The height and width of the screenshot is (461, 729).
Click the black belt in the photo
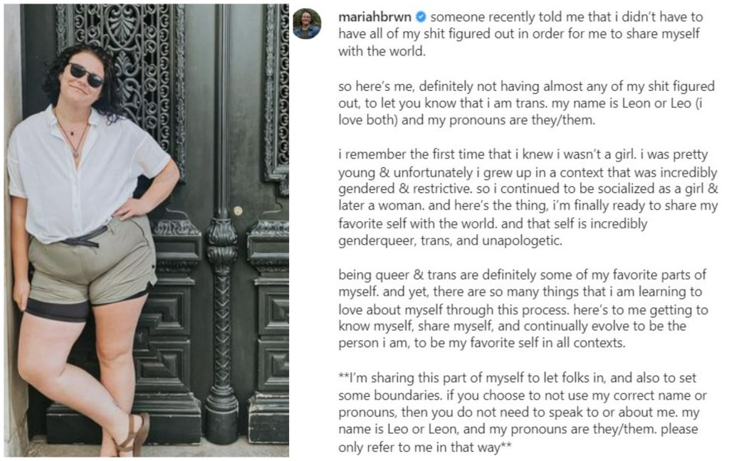85,239
